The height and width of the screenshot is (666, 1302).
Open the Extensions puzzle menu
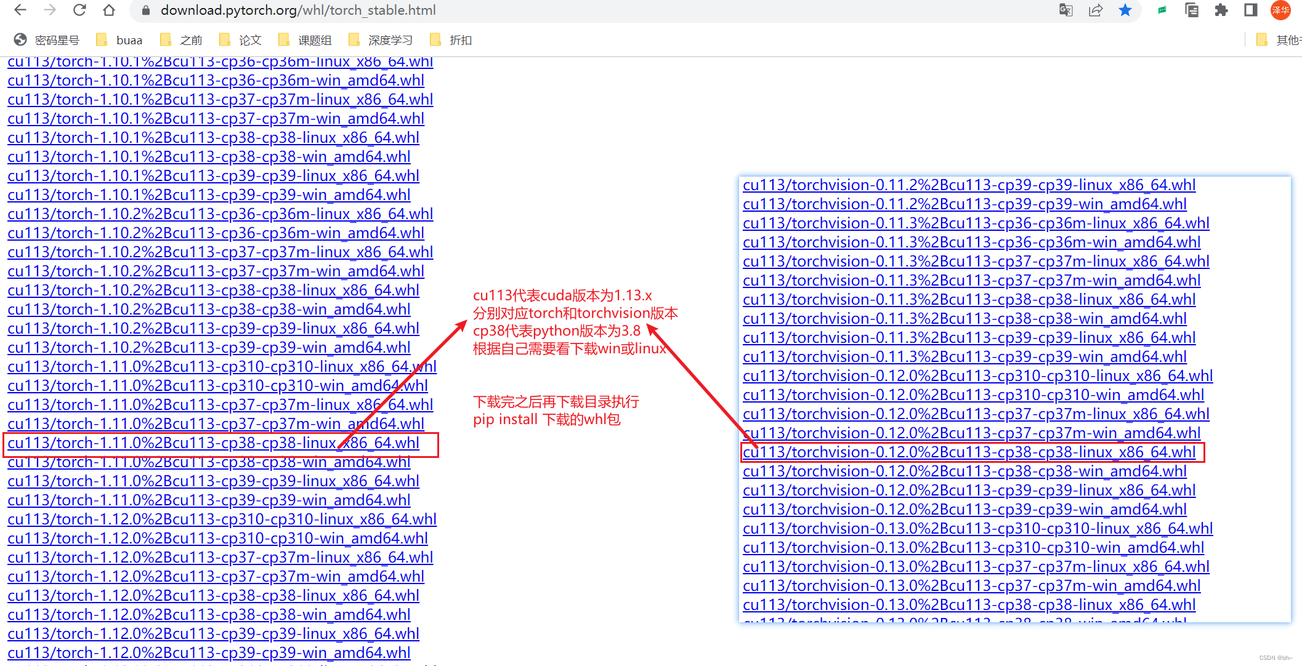click(1221, 10)
